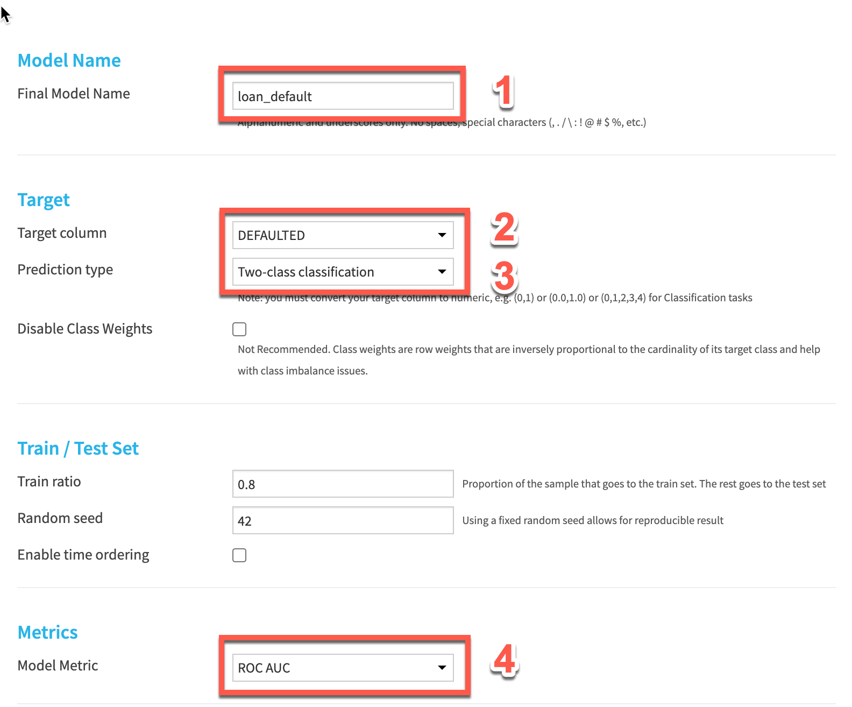This screenshot has width=852, height=707.
Task: Click the Model Name section heading
Action: tap(69, 60)
